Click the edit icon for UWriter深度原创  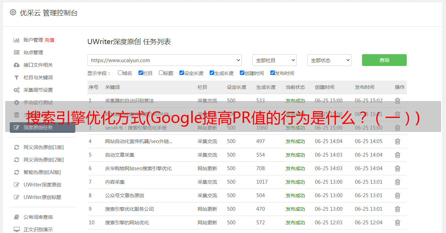(x=16, y=185)
